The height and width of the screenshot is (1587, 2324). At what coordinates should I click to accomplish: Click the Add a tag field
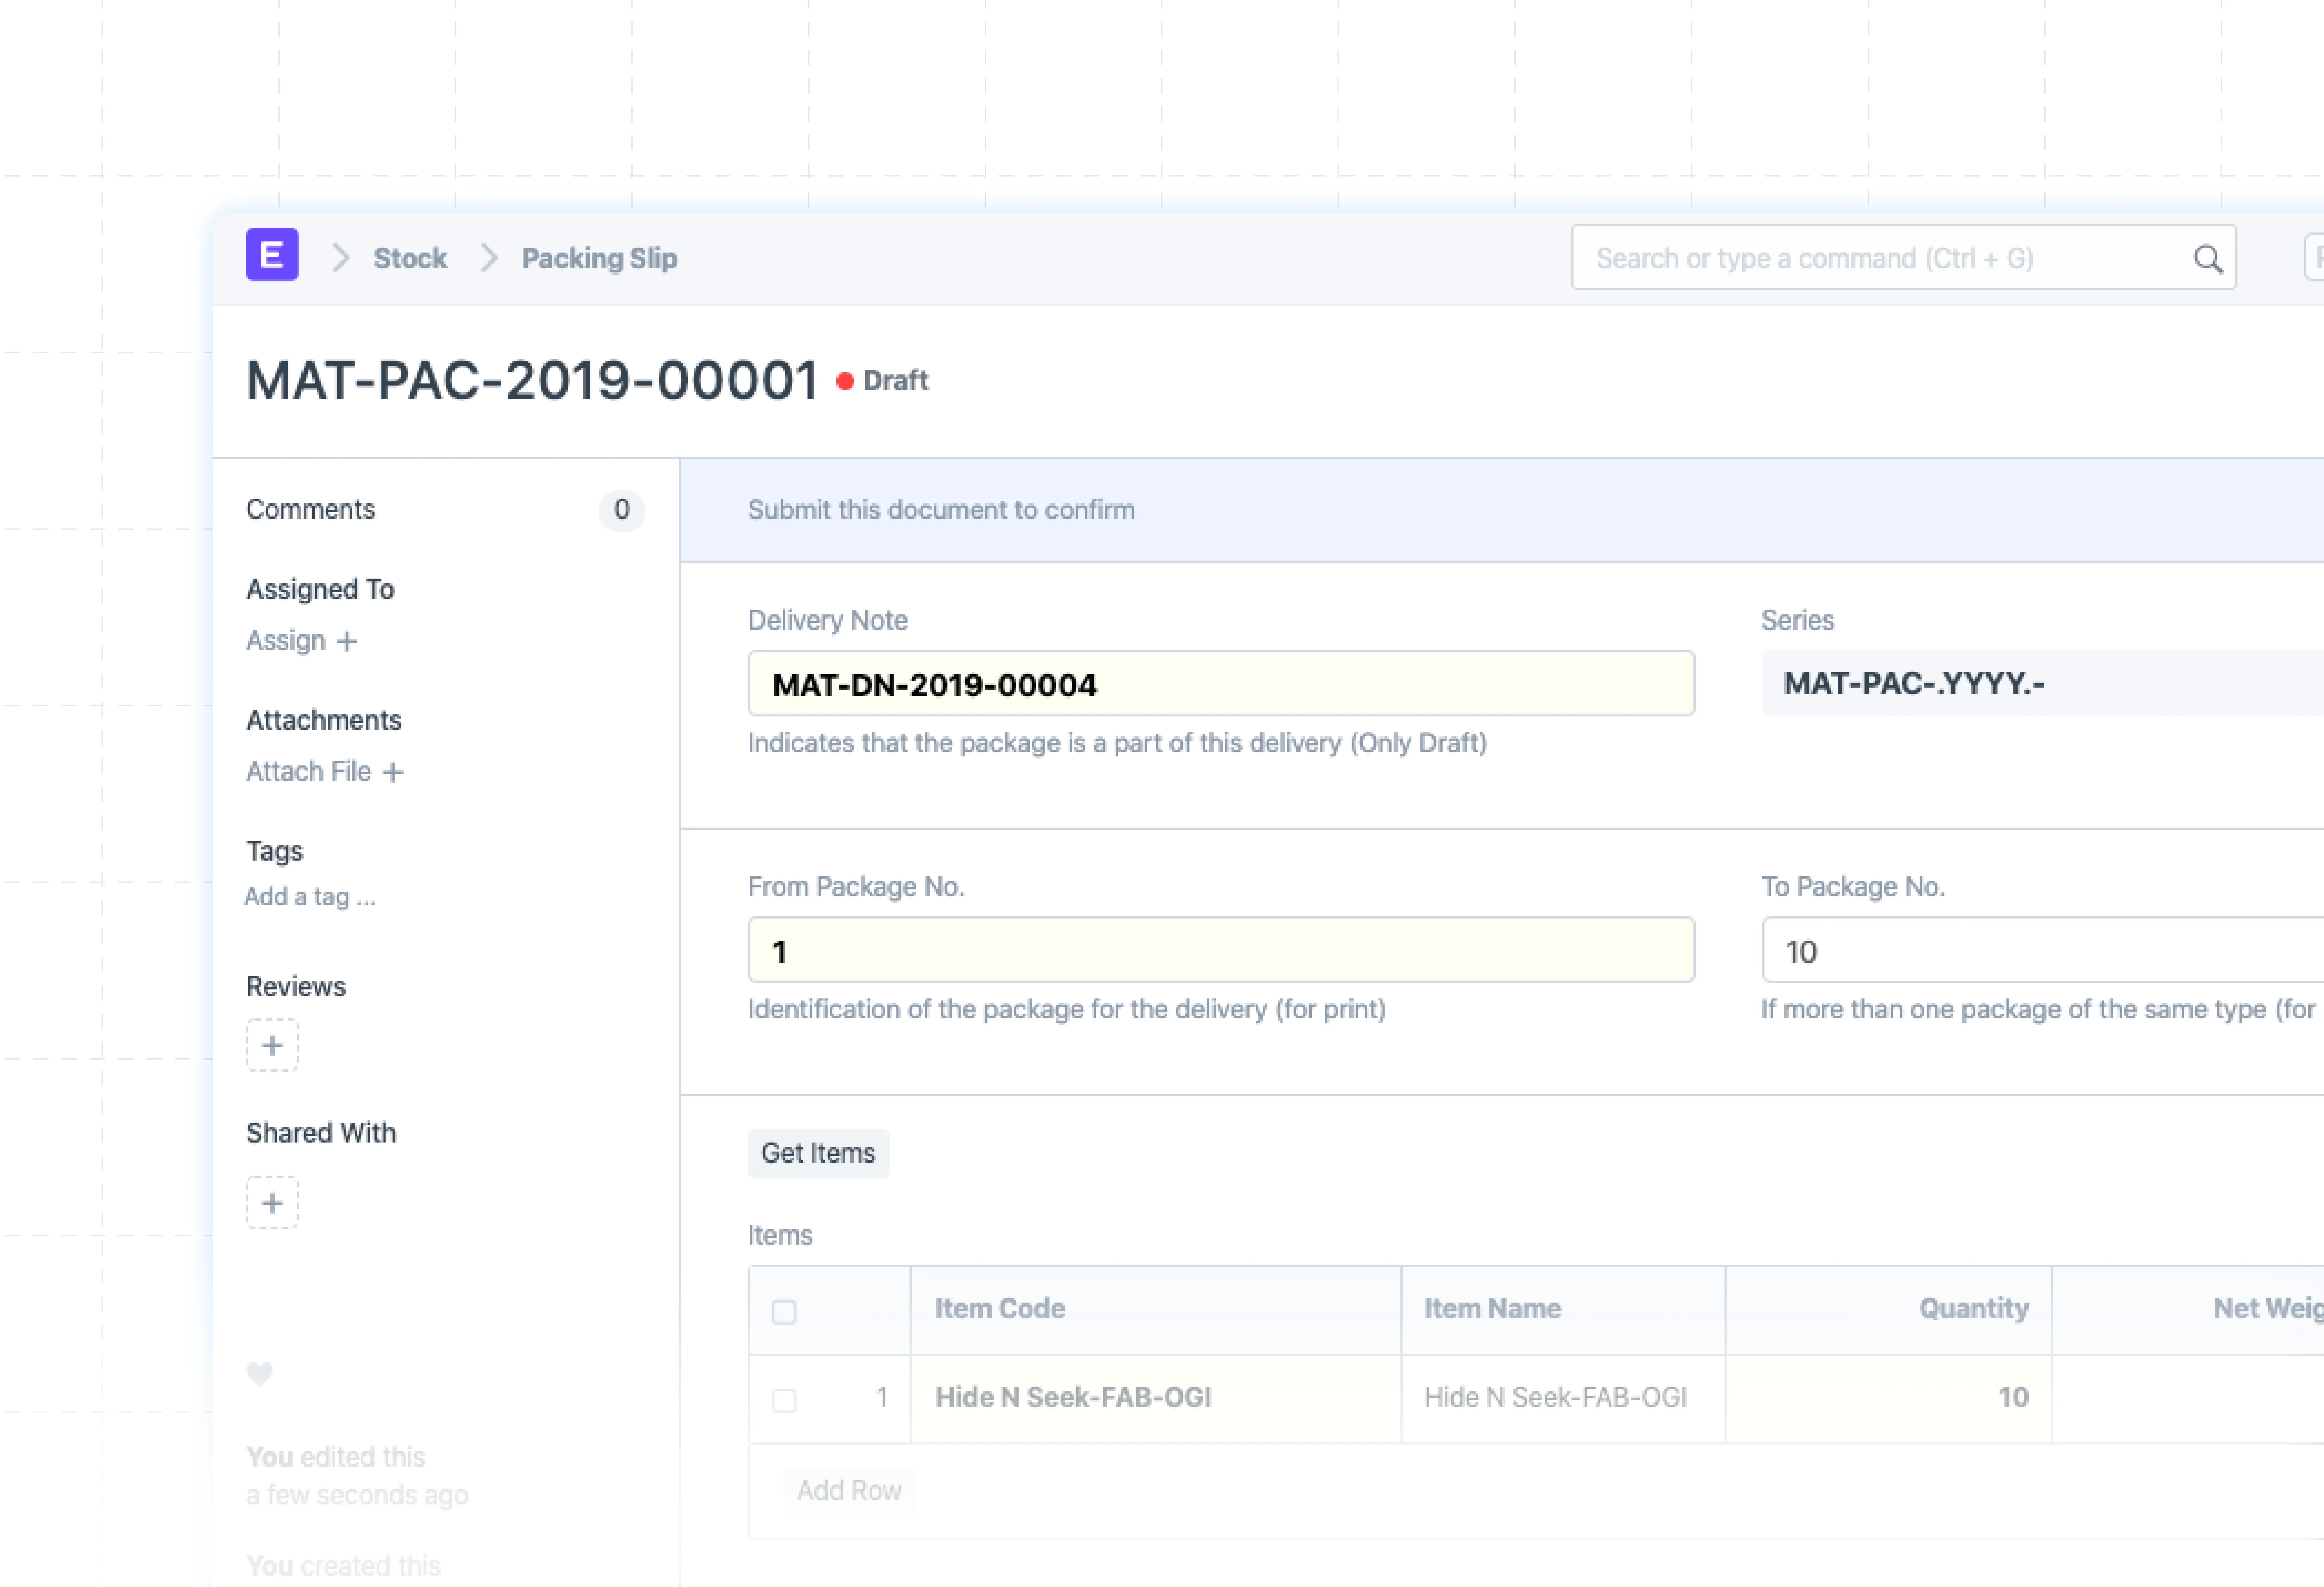(310, 897)
